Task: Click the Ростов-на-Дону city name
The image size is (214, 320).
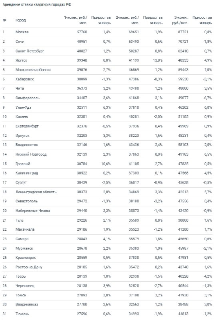Action: click(x=29, y=267)
